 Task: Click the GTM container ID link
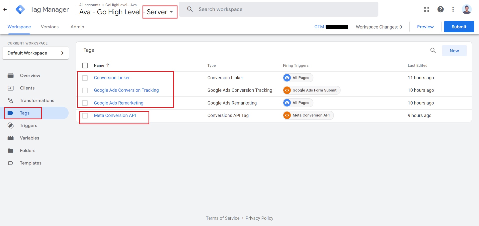331,27
